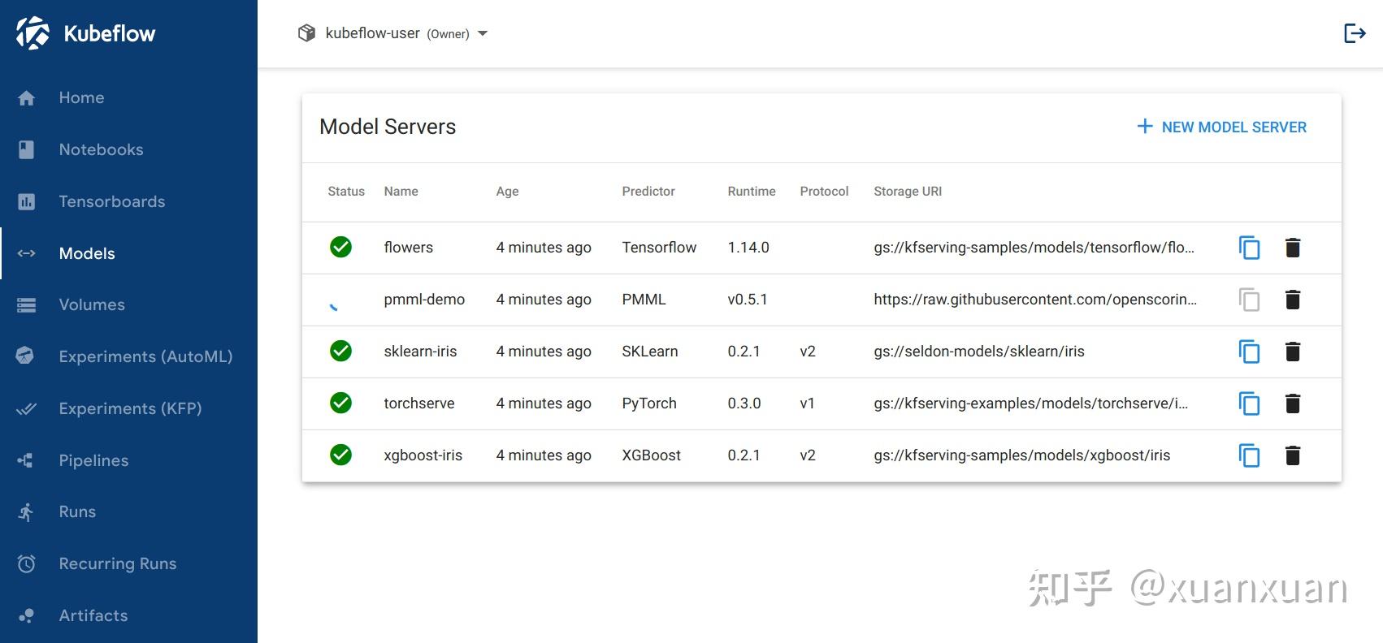Delete the pmml-demo model server
Viewport: 1383px width, 643px height.
pos(1293,300)
